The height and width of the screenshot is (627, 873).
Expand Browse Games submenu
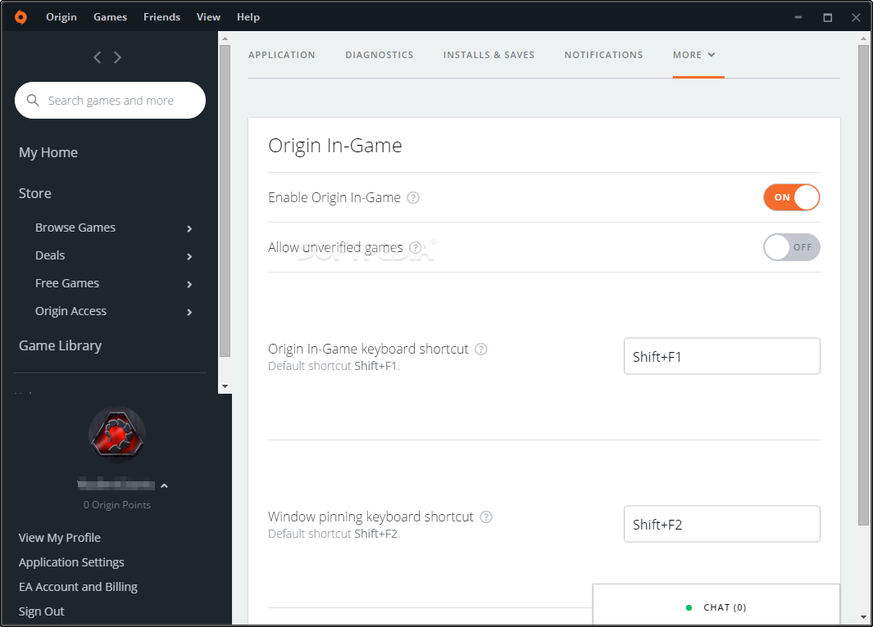(x=189, y=228)
